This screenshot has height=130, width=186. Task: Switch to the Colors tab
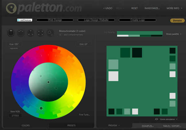pyautogui.click(x=25, y=125)
